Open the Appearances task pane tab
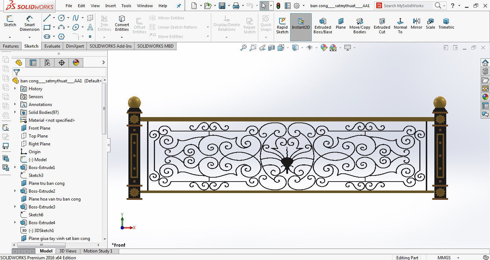490x260 pixels. click(485, 97)
